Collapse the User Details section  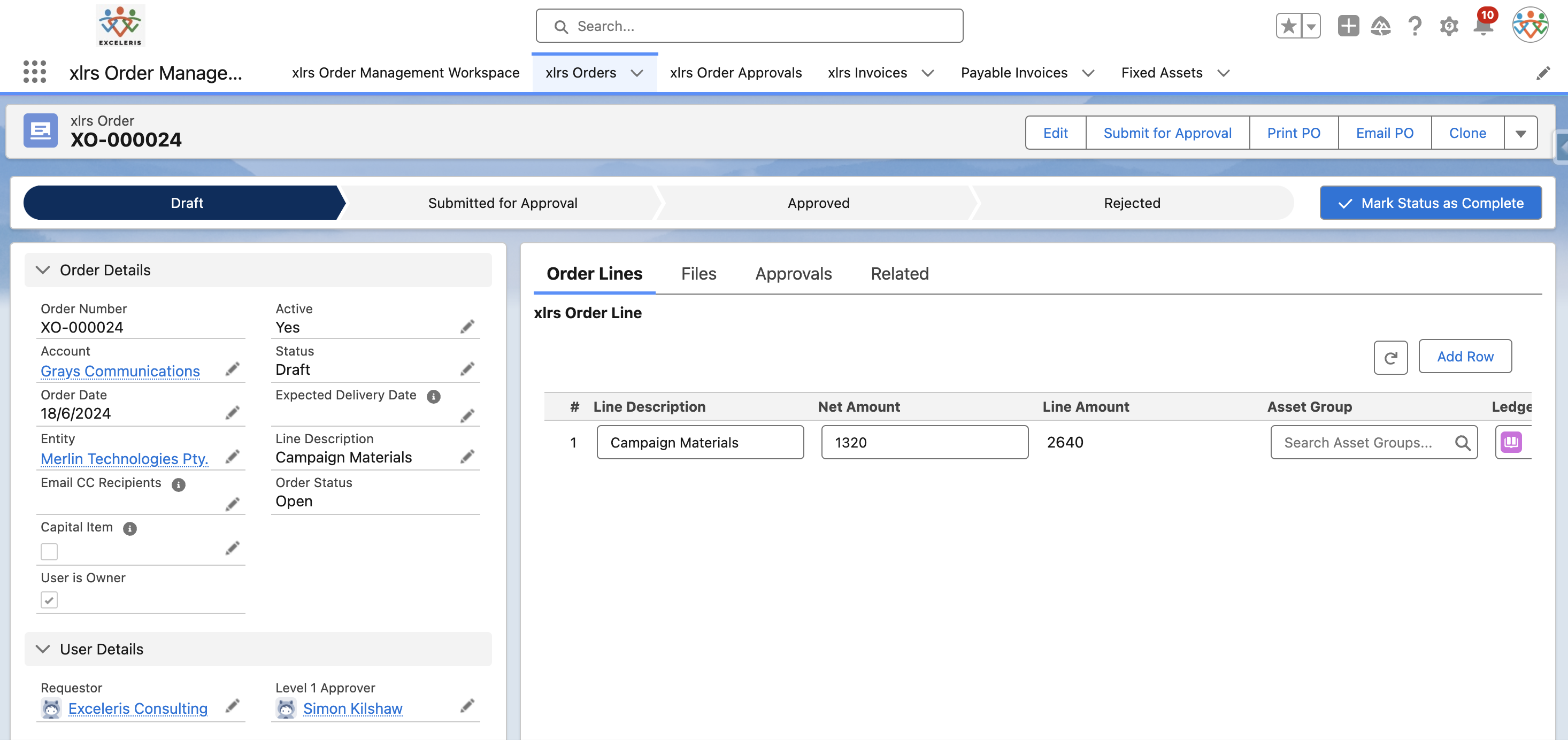tap(43, 649)
